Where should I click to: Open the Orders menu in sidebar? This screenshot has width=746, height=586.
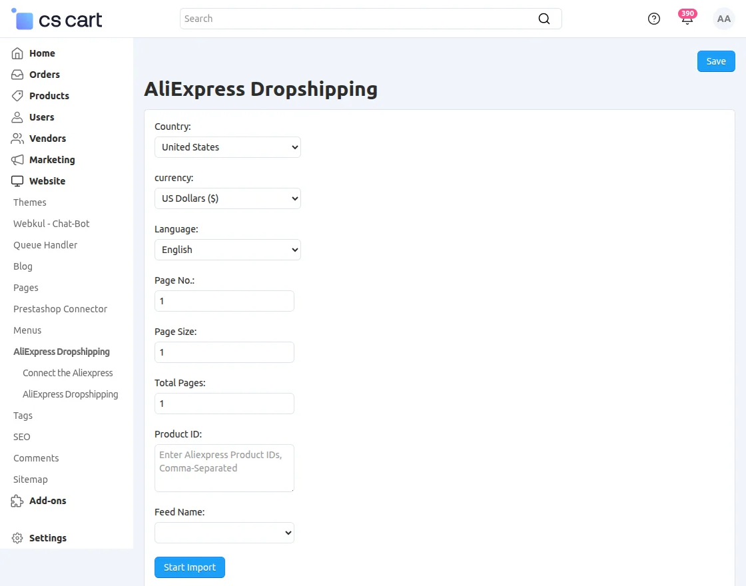[44, 75]
